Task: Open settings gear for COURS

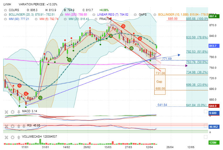Action: tap(5, 10)
